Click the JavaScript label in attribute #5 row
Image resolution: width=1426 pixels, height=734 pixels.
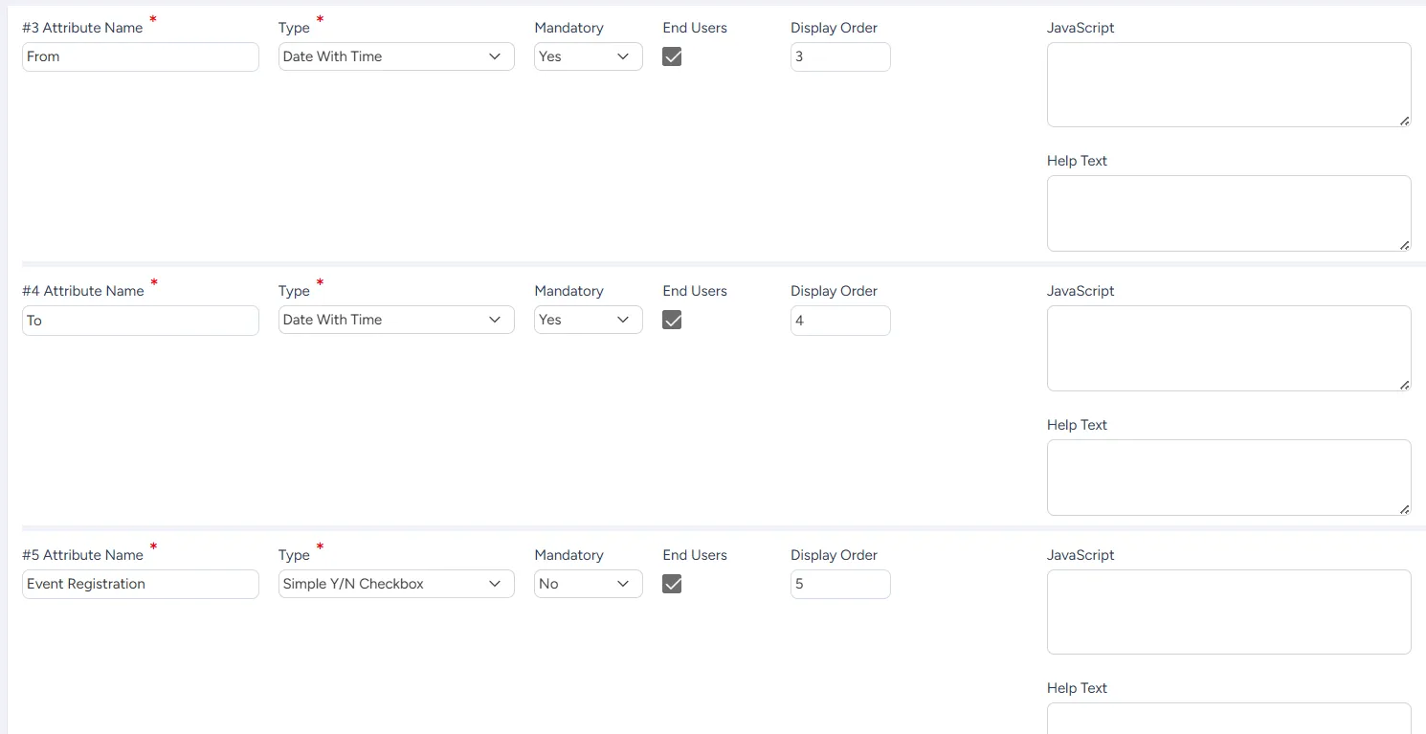[x=1081, y=555]
